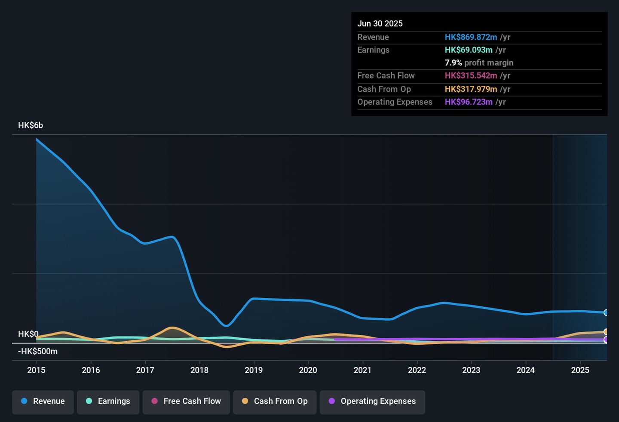This screenshot has width=619, height=422.
Task: Click the 2025 x-axis year label
Action: point(580,370)
